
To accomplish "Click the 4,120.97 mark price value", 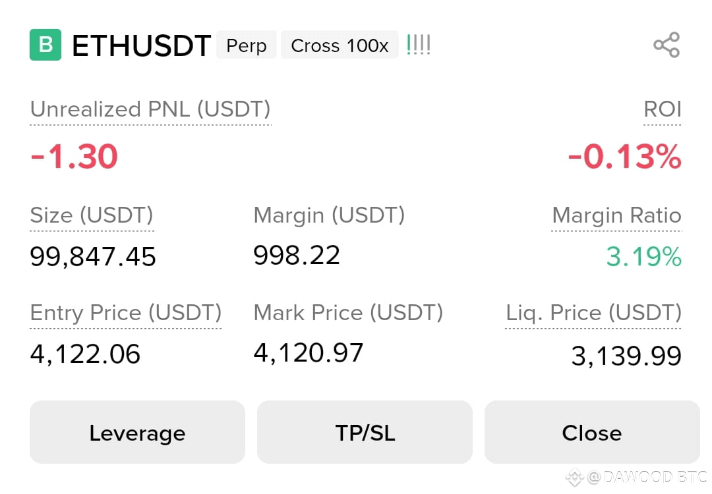I will pos(309,352).
